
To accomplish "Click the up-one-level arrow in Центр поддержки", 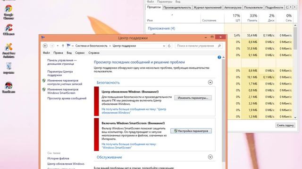I will [63, 46].
